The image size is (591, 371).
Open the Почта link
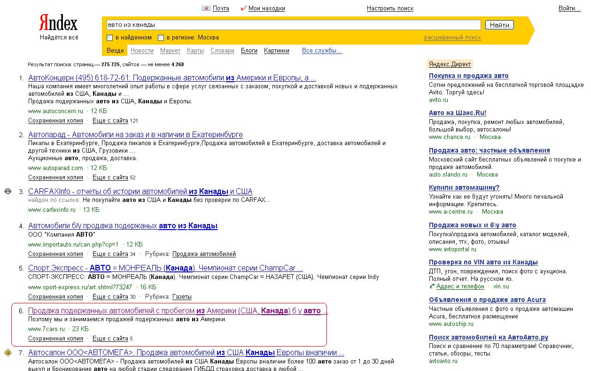point(221,8)
